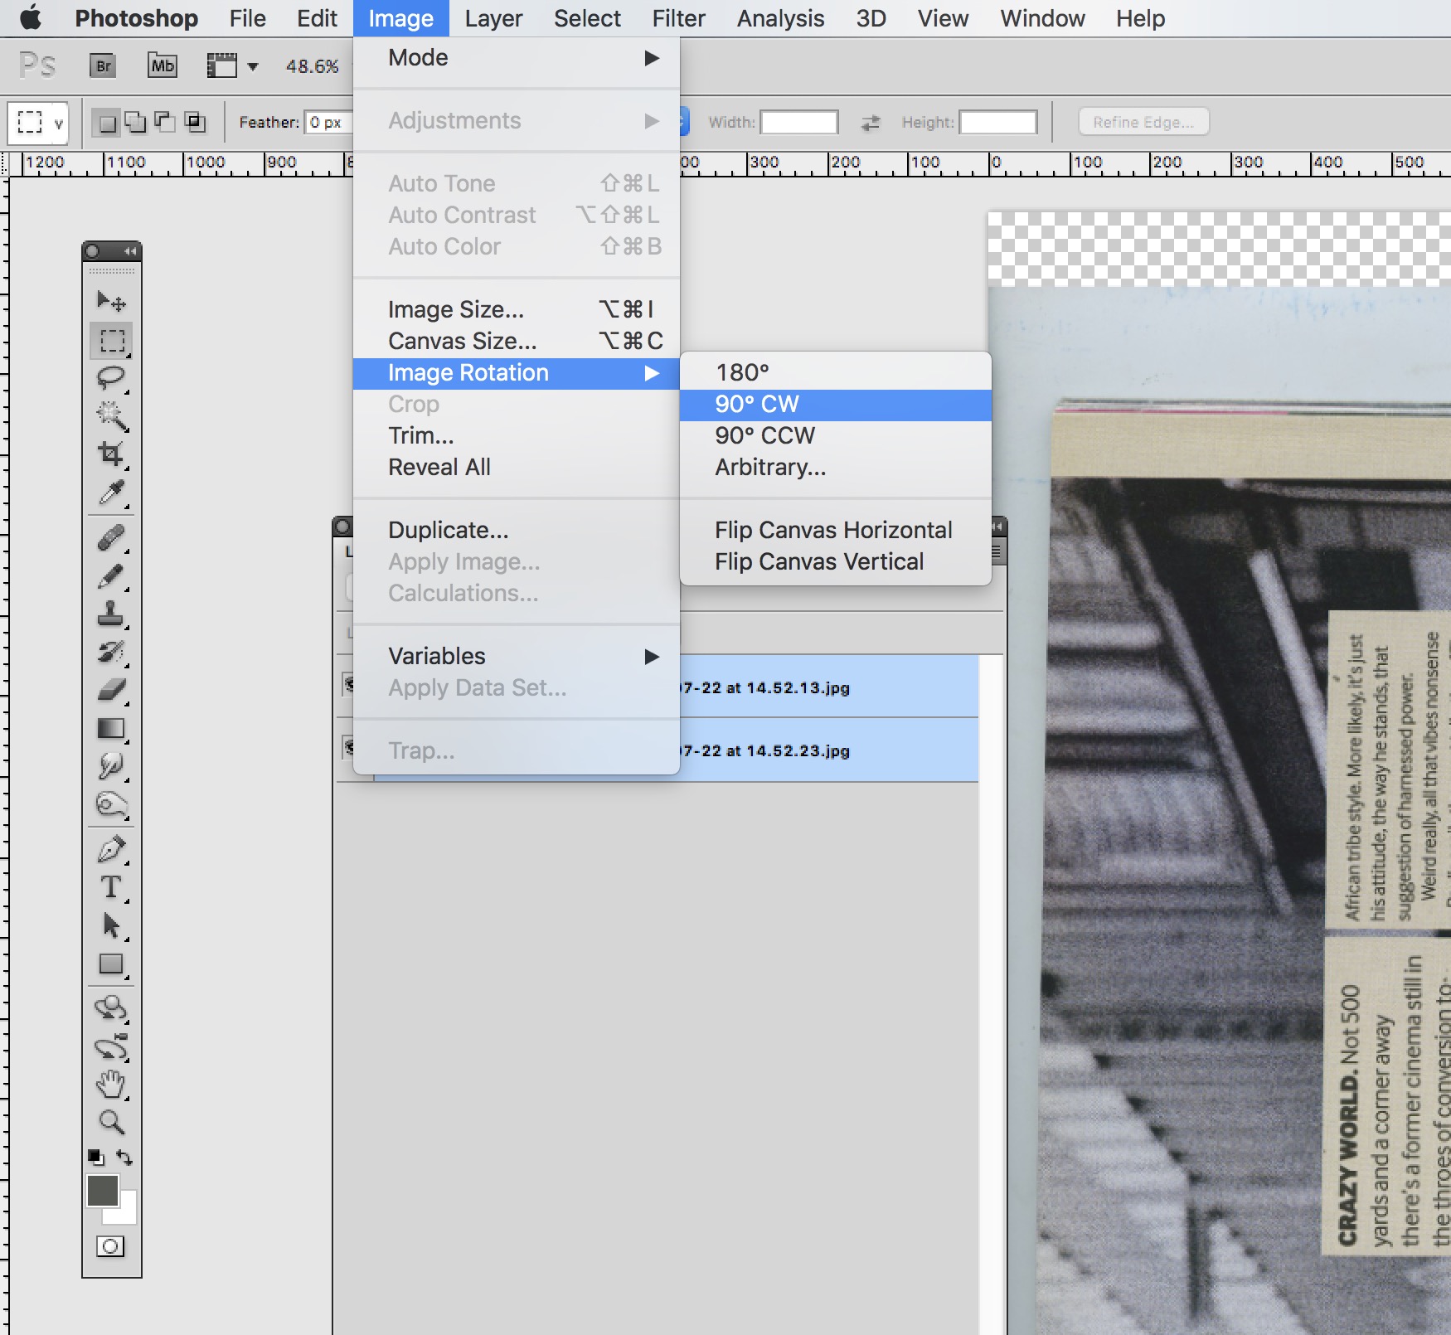Image resolution: width=1451 pixels, height=1335 pixels.
Task: Click the foreground color swatch
Action: pos(102,1191)
